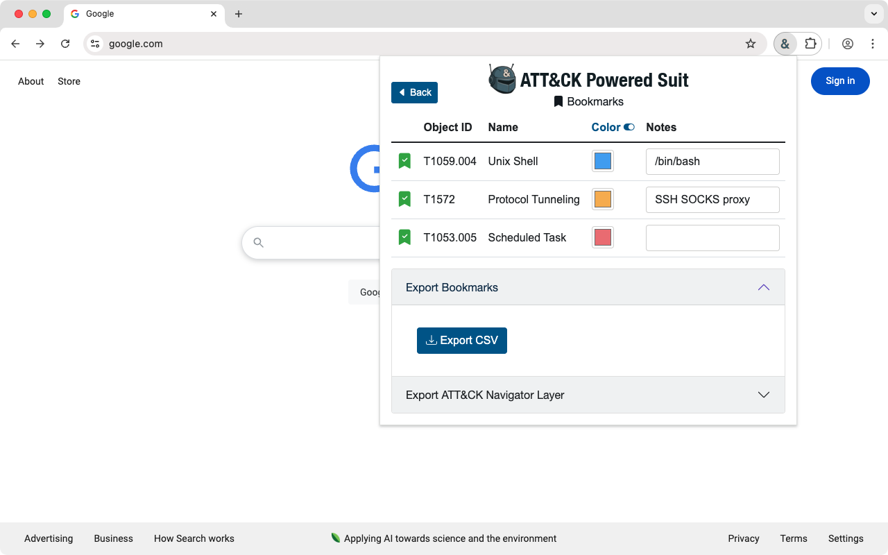Viewport: 888px width, 555px height.
Task: Open the Advertising footer link
Action: pyautogui.click(x=49, y=538)
